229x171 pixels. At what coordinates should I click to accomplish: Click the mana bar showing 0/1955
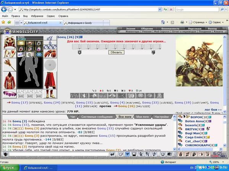point(30,39)
